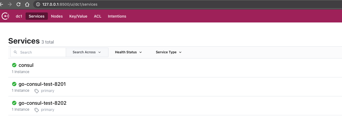Click the Consul logo icon
Image resolution: width=342 pixels, height=128 pixels.
click(5, 16)
